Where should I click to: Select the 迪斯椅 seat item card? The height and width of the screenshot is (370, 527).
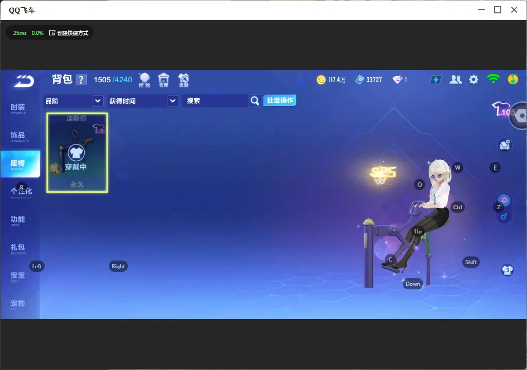tap(77, 153)
